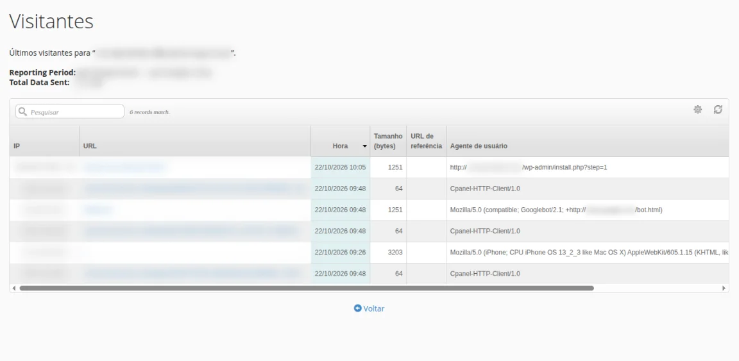Viewport: 739px width, 361px height.
Task: Sort by URL de referência header
Action: [426, 141]
